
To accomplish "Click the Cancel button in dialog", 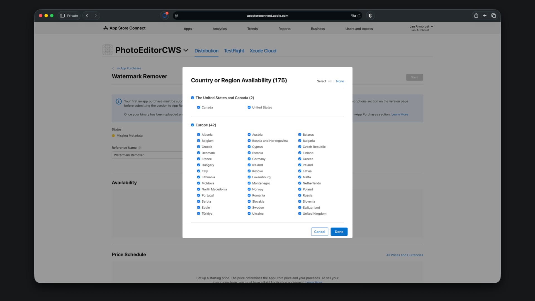I will coord(319,232).
